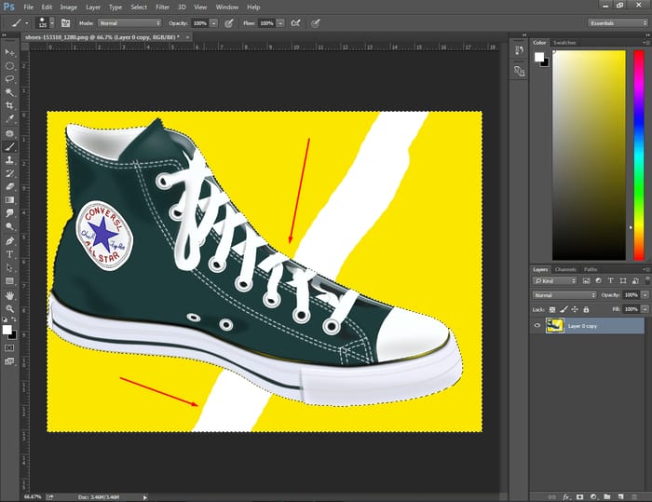Delete layer trash button
Viewport: 652px width, 502px height.
point(634,496)
